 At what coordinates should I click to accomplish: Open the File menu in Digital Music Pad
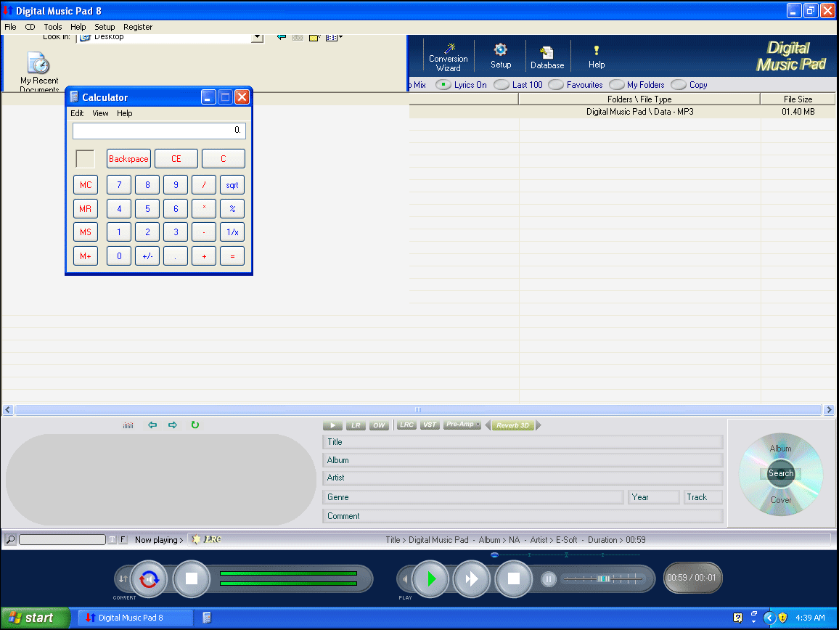(x=10, y=27)
